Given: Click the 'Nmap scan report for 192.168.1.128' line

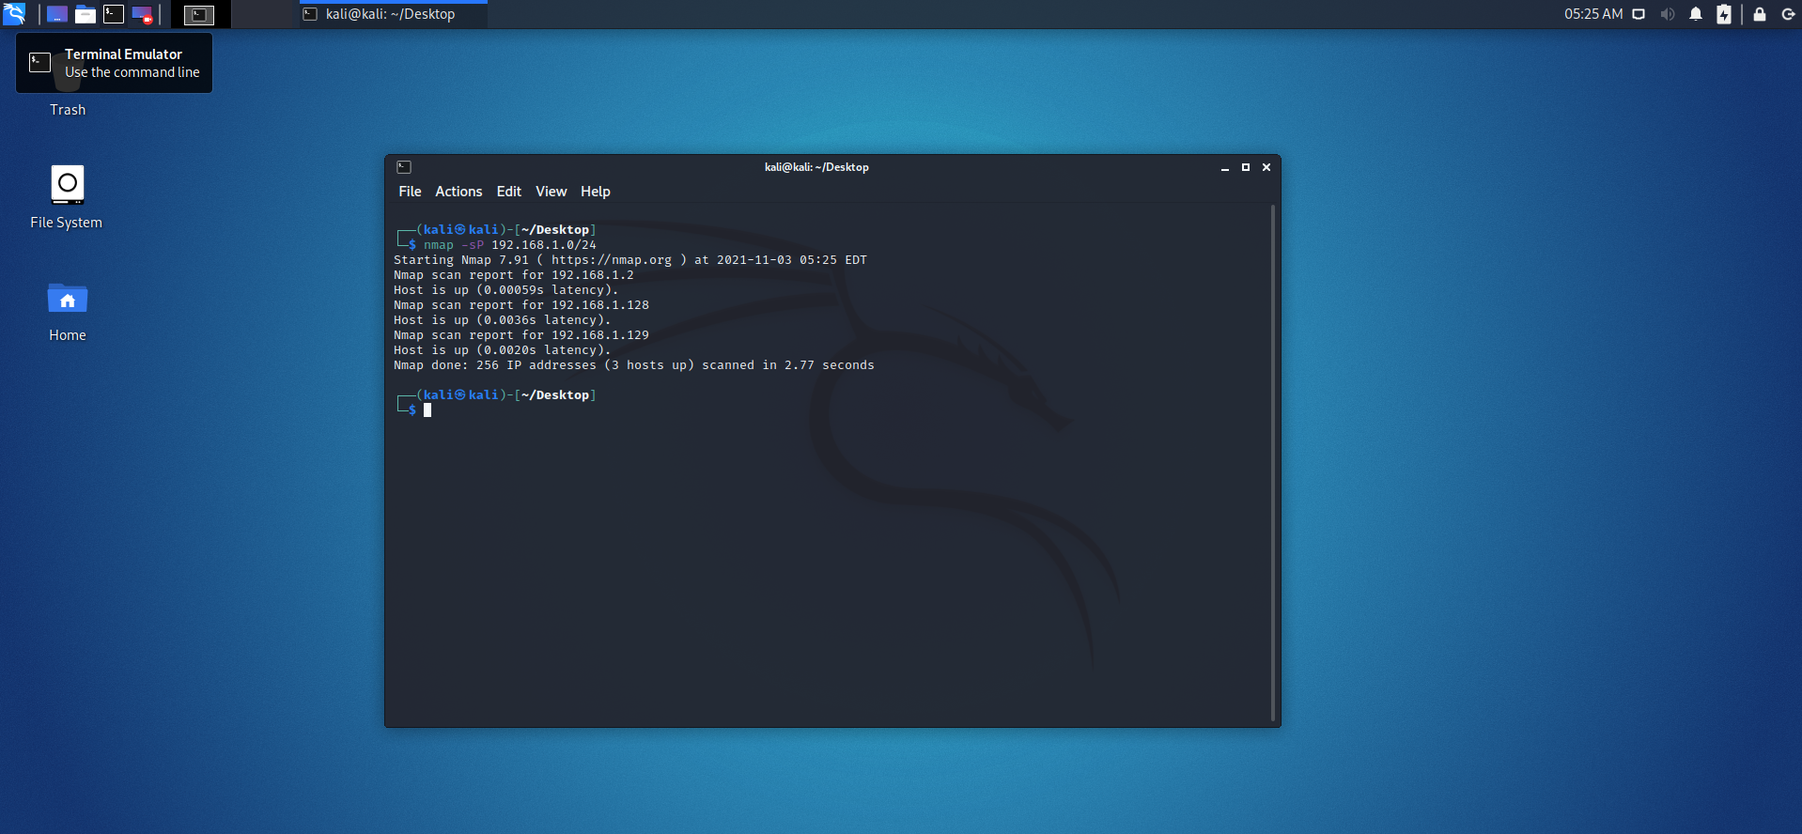Looking at the screenshot, I should (521, 305).
